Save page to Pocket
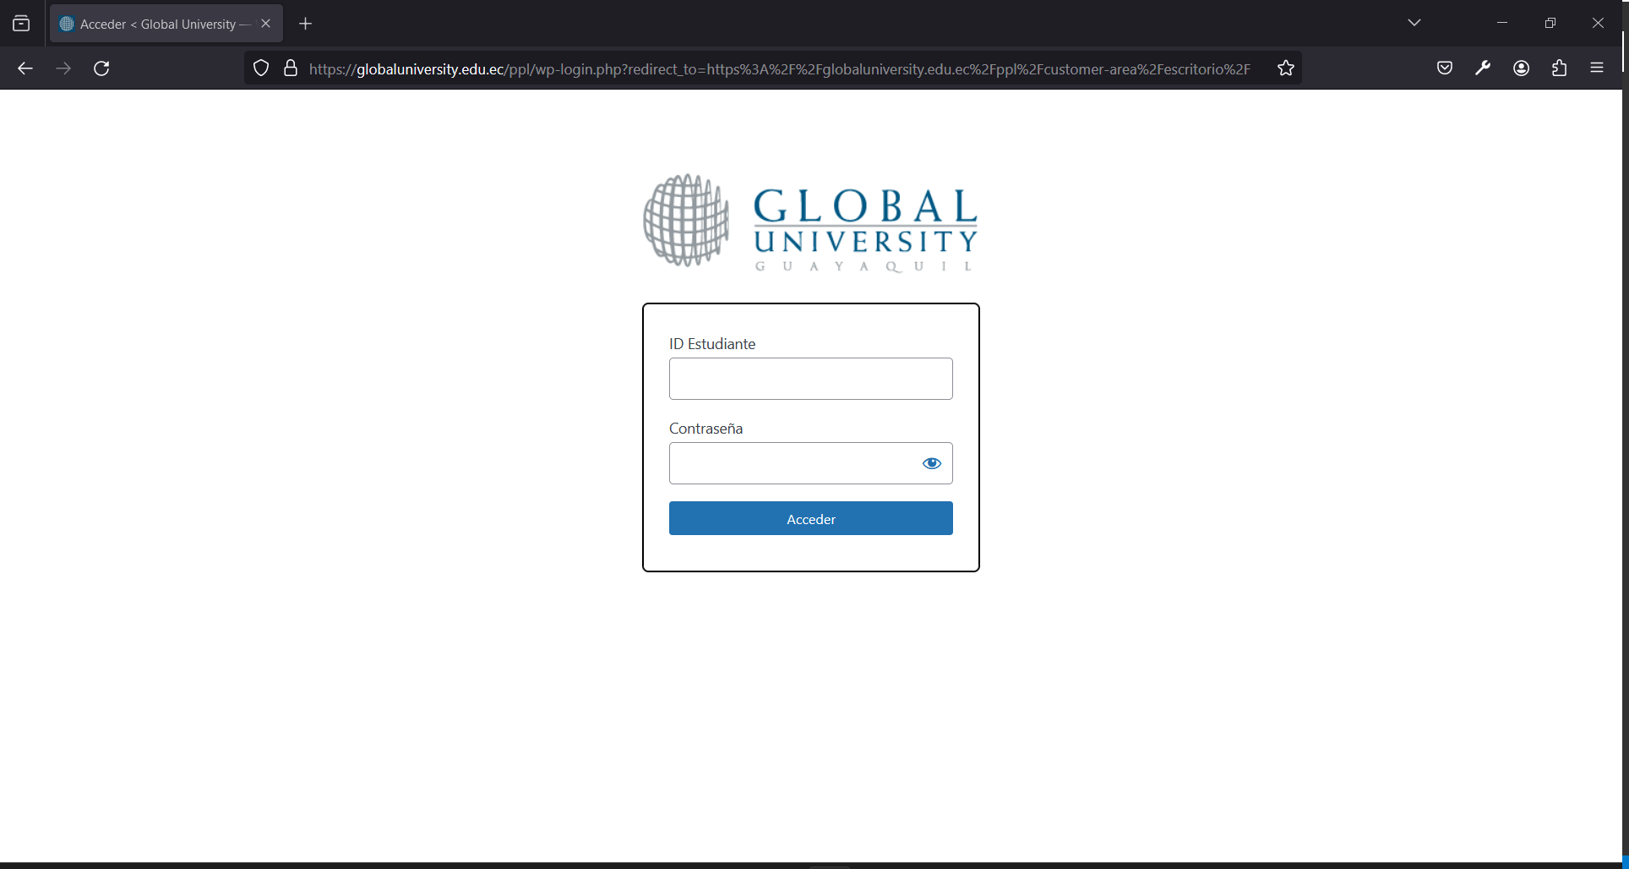 tap(1445, 68)
